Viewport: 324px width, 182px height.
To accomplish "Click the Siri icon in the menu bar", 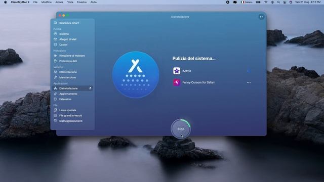I will click(x=291, y=2).
